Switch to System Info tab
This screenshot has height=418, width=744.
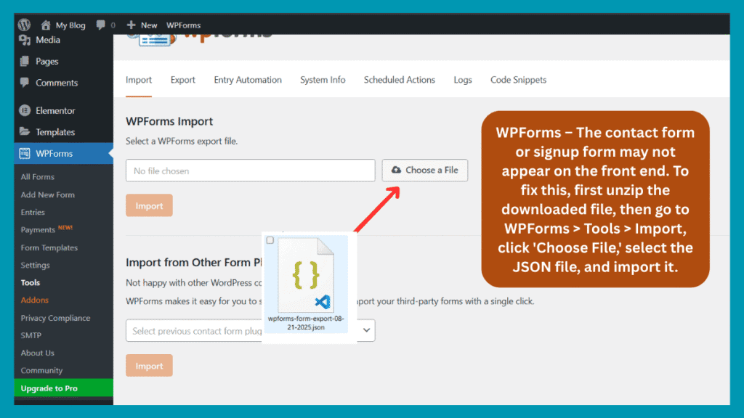coord(323,80)
